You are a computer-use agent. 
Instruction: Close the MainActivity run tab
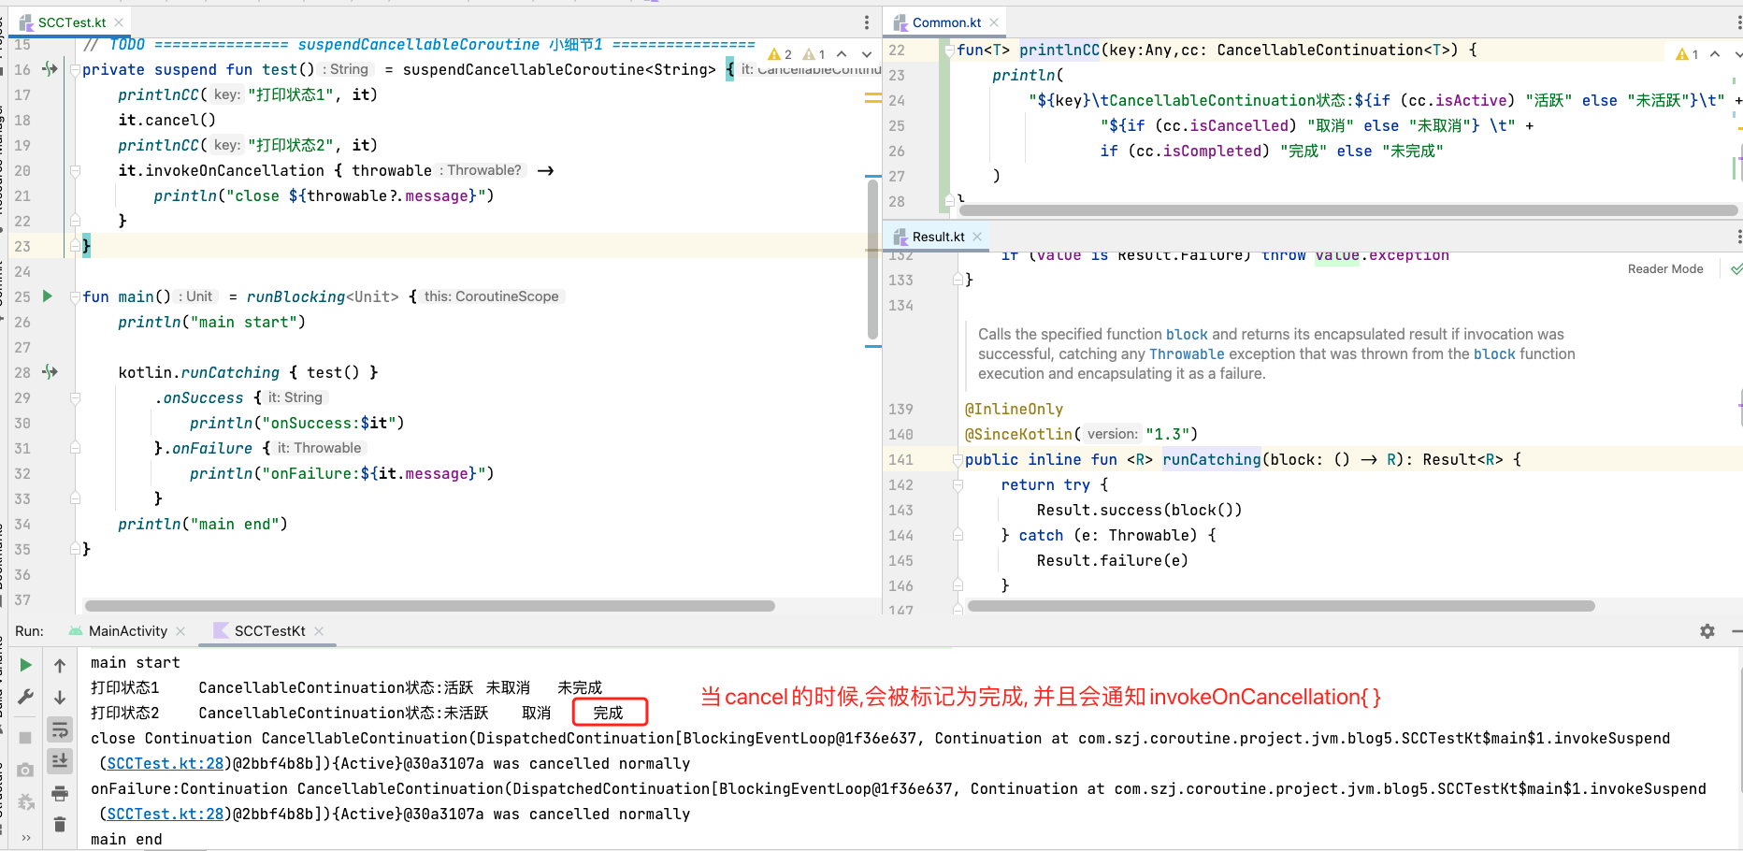click(x=181, y=631)
